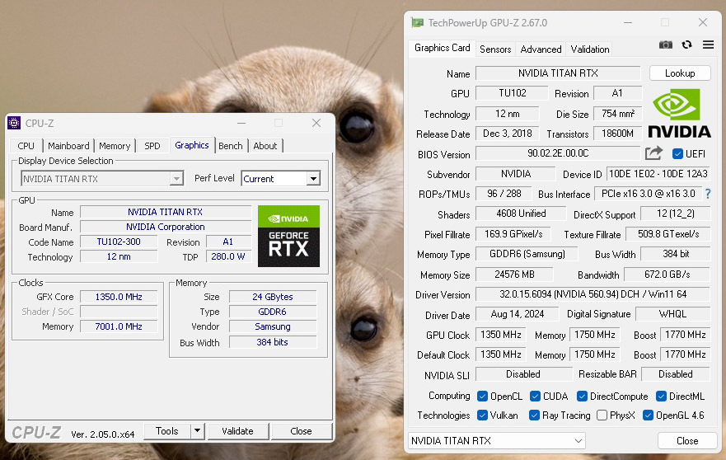The height and width of the screenshot is (460, 726).
Task: Toggle the OpenGL 4.6 checkbox
Action: (648, 415)
